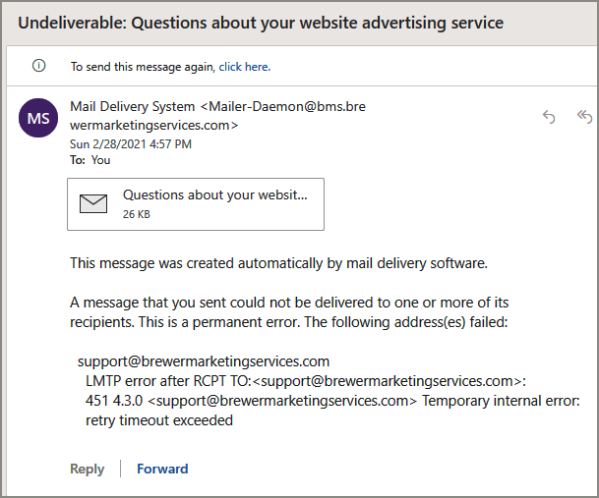Click the Sun 2/28/2021 4:57 PM timestamp
Image resolution: width=599 pixels, height=498 pixels.
131,144
